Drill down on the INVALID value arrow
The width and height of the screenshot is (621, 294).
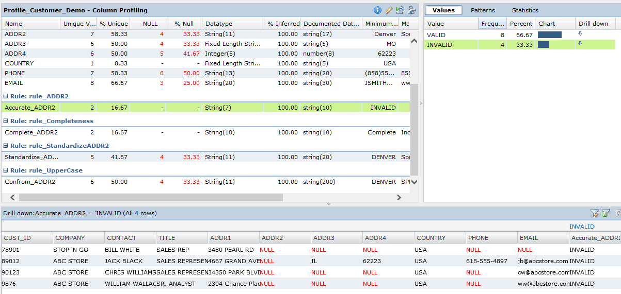pos(580,44)
